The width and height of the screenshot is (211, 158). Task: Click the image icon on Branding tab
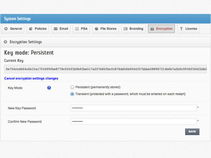click(x=125, y=29)
